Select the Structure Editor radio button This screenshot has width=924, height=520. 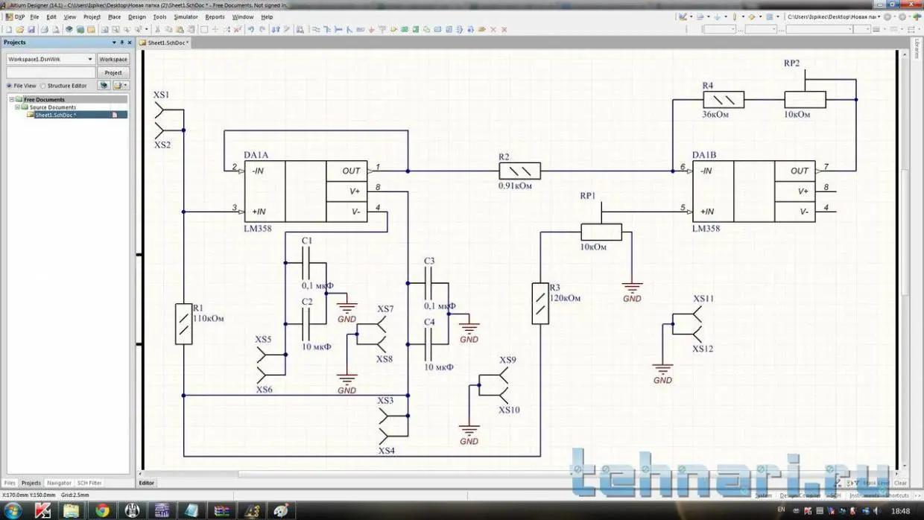coord(43,86)
